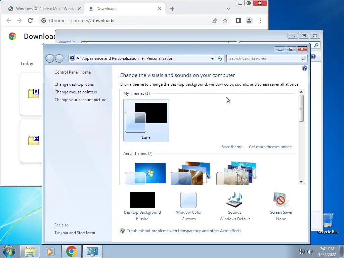Open Troubleshoot problems with transparency link
Viewport: 344px width, 258px height.
184,231
